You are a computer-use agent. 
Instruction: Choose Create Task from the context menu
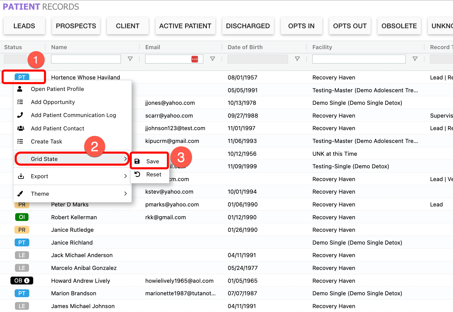coord(46,141)
